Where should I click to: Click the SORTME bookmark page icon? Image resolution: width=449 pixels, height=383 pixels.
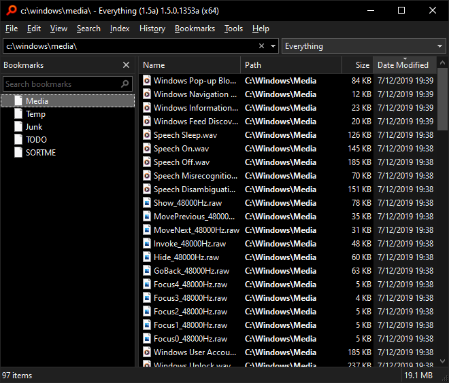18,152
